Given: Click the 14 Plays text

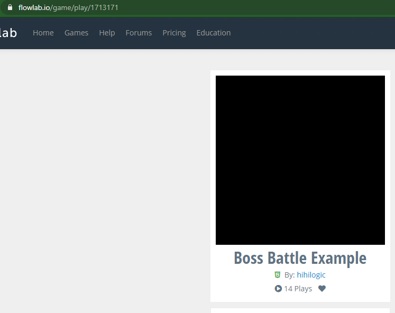Looking at the screenshot, I should pyautogui.click(x=298, y=289).
